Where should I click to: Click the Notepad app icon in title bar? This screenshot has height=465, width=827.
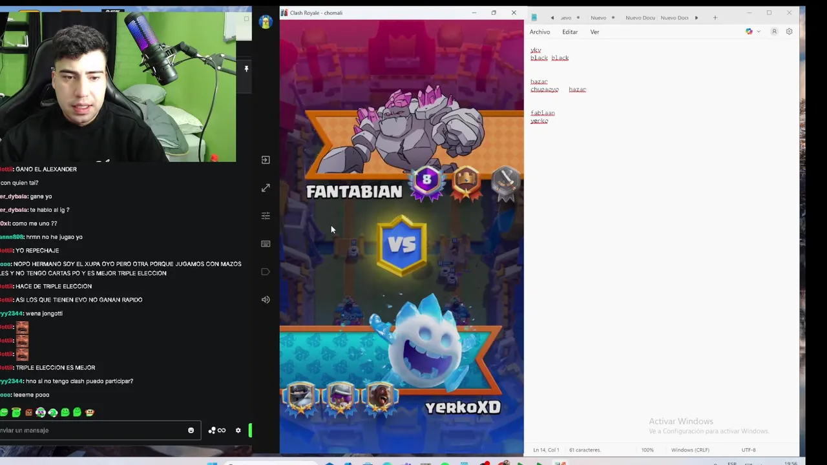(x=534, y=17)
